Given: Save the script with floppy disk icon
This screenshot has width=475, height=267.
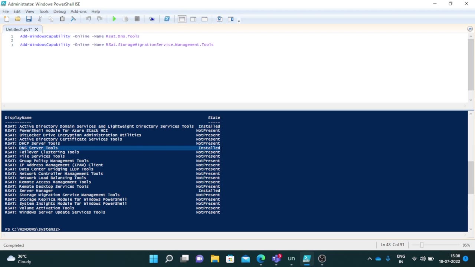Looking at the screenshot, I should pyautogui.click(x=29, y=19).
